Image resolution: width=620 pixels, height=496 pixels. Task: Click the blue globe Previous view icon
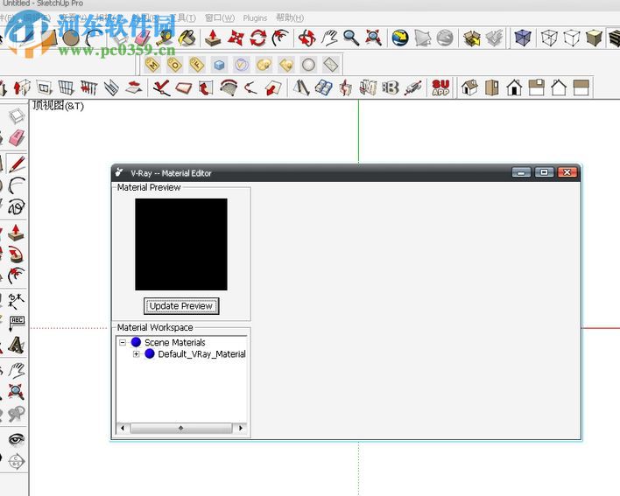(400, 38)
